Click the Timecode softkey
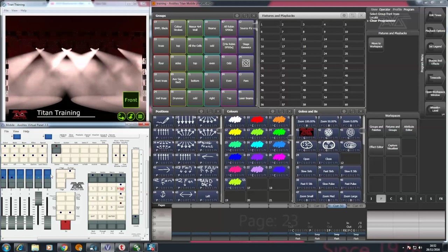This screenshot has width=448, height=252. [x=435, y=78]
